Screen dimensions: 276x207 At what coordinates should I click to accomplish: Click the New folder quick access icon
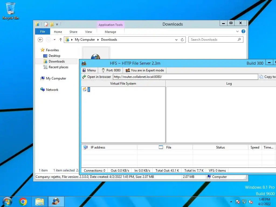pyautogui.click(x=52, y=24)
